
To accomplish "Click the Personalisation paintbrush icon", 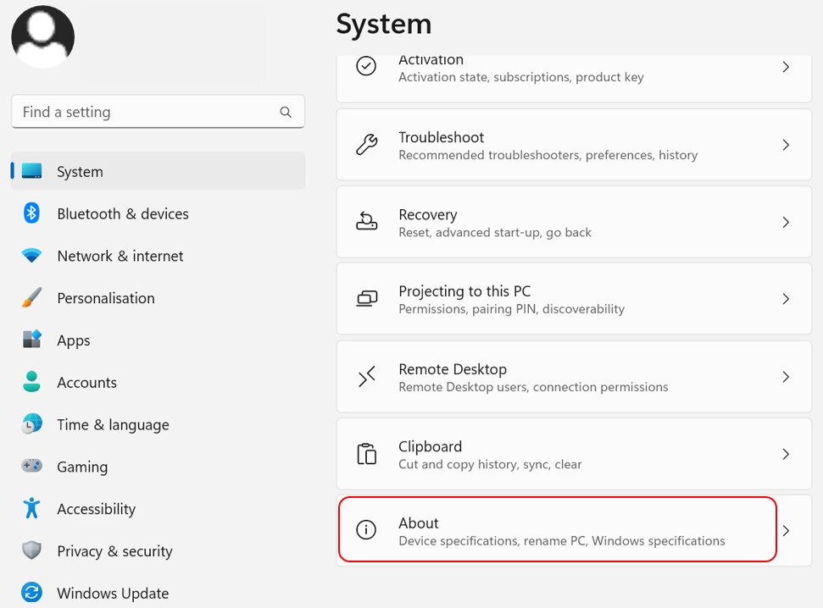I will (x=31, y=297).
